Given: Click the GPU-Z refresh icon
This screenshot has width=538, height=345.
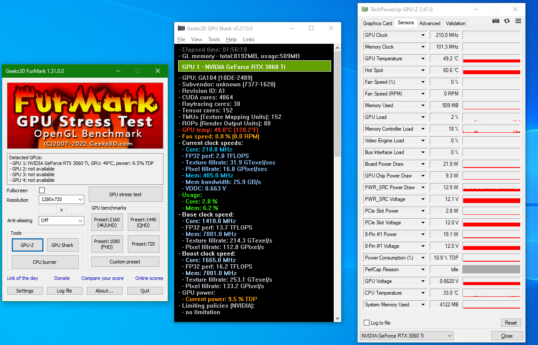Looking at the screenshot, I should 507,21.
